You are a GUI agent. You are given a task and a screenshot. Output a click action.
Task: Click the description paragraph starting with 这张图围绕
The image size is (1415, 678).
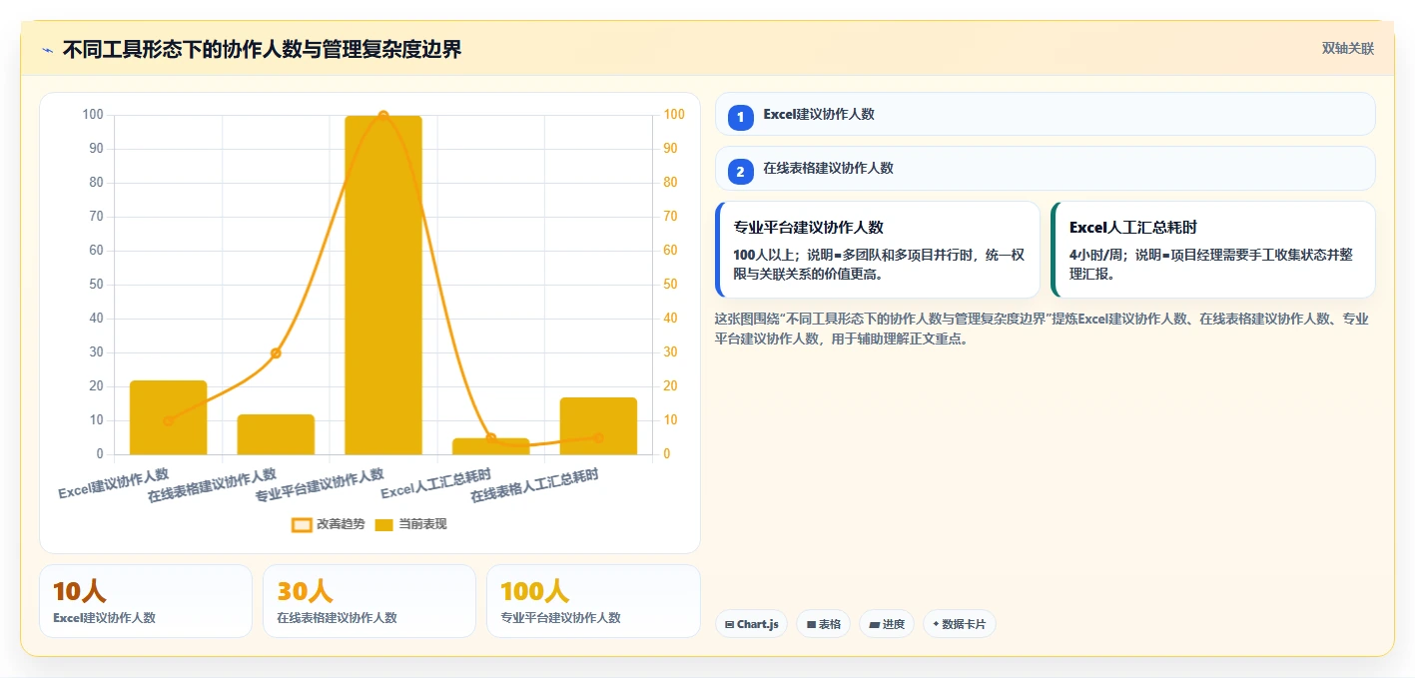pyautogui.click(x=1043, y=329)
